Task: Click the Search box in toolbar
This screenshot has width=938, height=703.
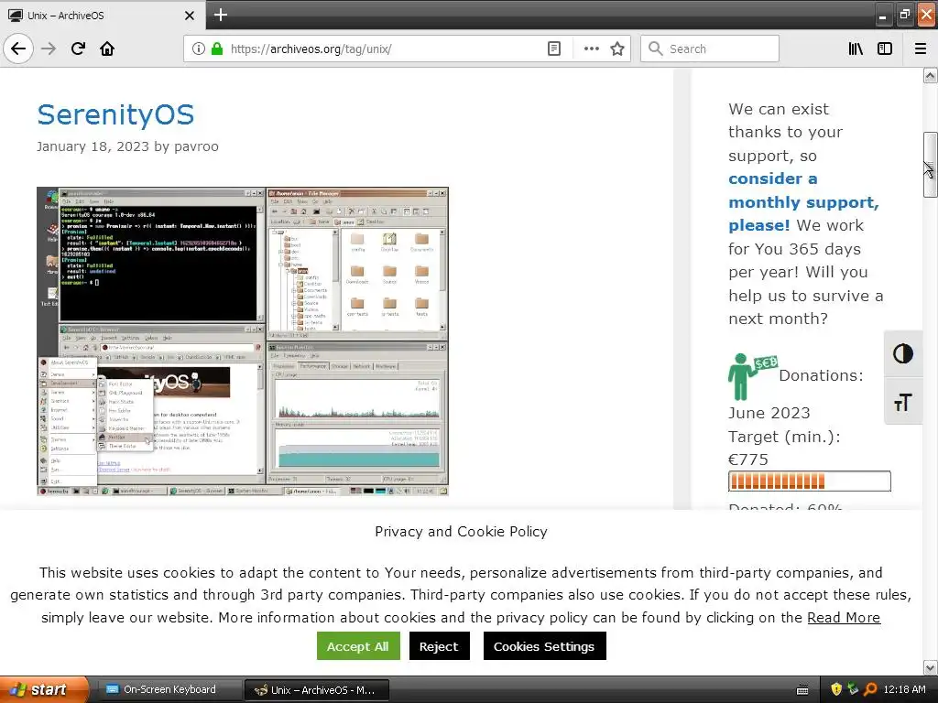Action: coord(710,49)
